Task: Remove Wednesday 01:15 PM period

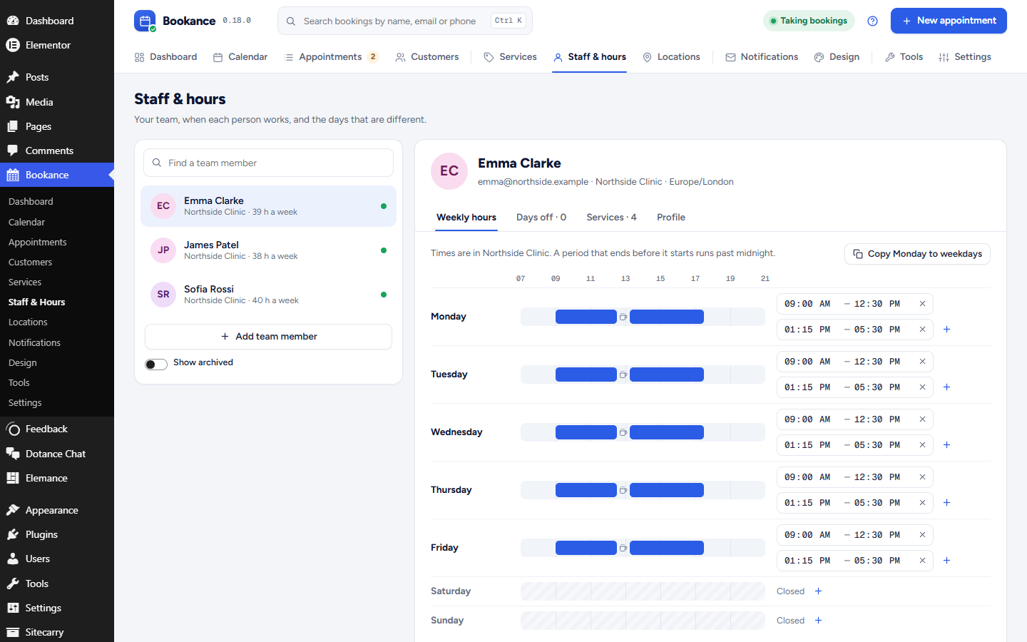Action: click(922, 445)
